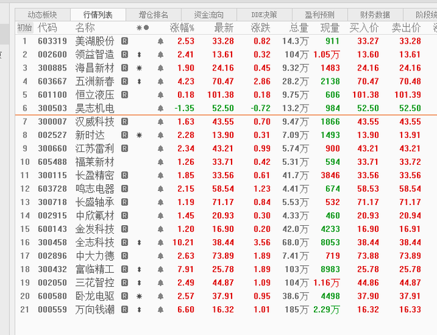Screen dimensions: 437x335
Task: Click the R badge next to 江苏雷利
Action: [x=124, y=148]
